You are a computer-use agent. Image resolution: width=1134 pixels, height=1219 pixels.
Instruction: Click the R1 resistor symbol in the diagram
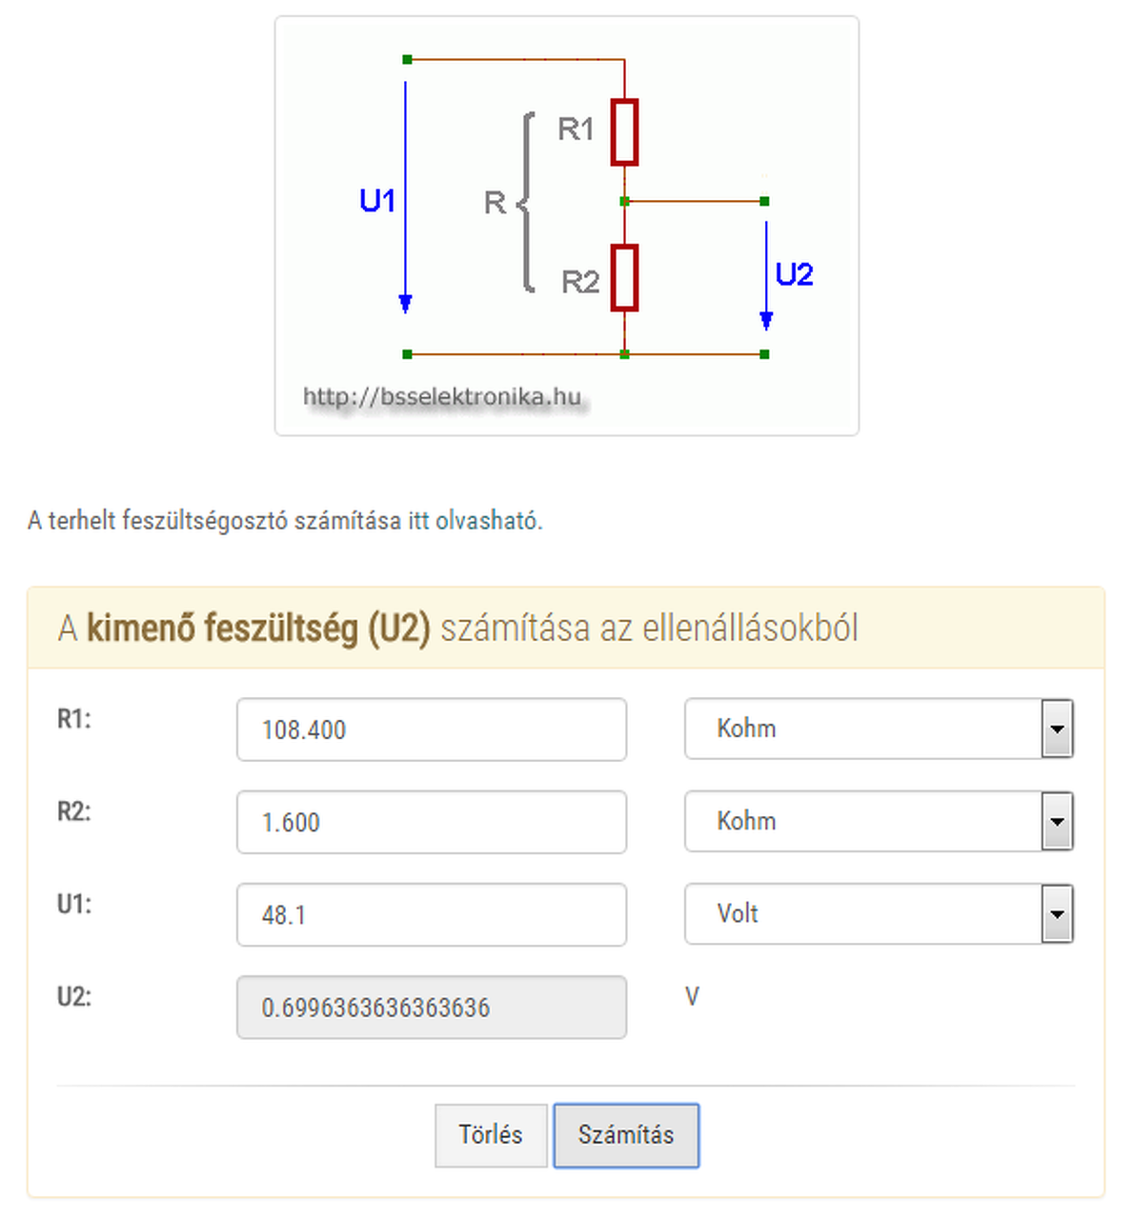click(x=624, y=131)
